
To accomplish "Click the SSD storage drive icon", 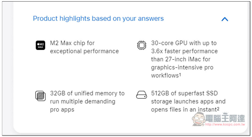I will [x=141, y=95].
